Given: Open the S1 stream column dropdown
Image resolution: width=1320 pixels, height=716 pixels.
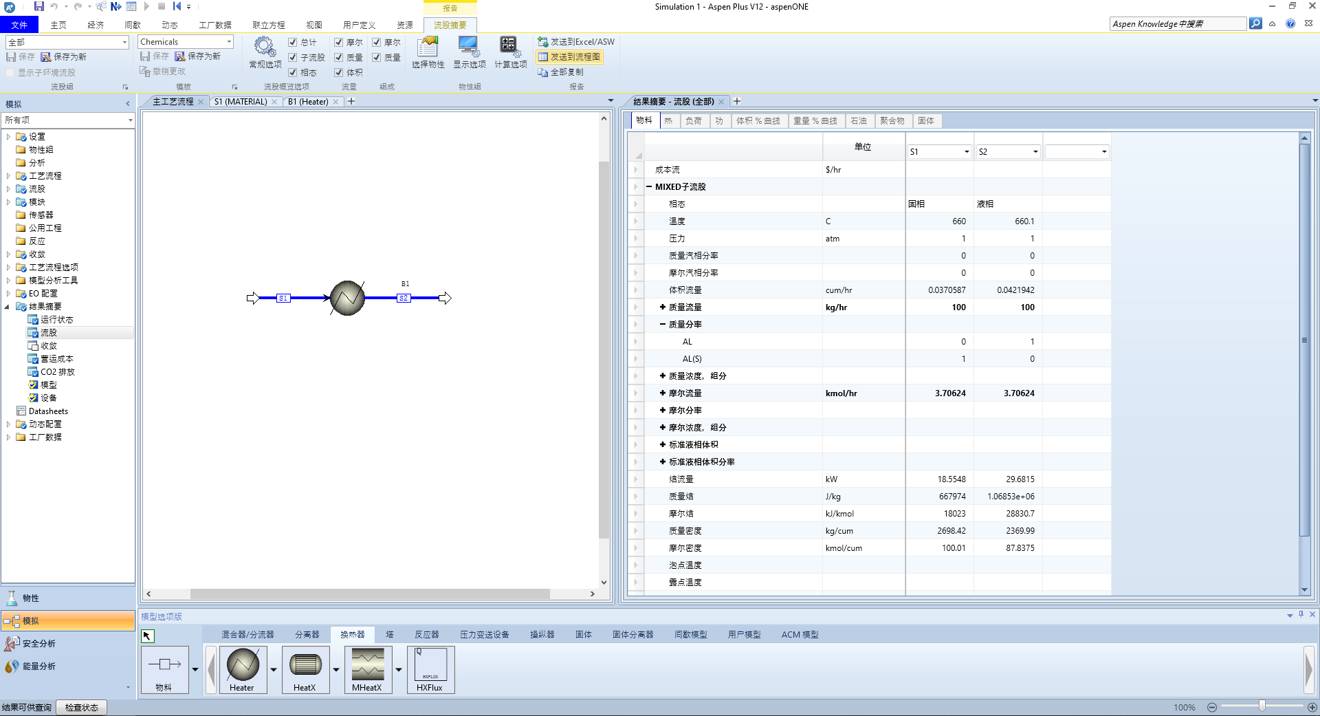Looking at the screenshot, I should tap(967, 152).
